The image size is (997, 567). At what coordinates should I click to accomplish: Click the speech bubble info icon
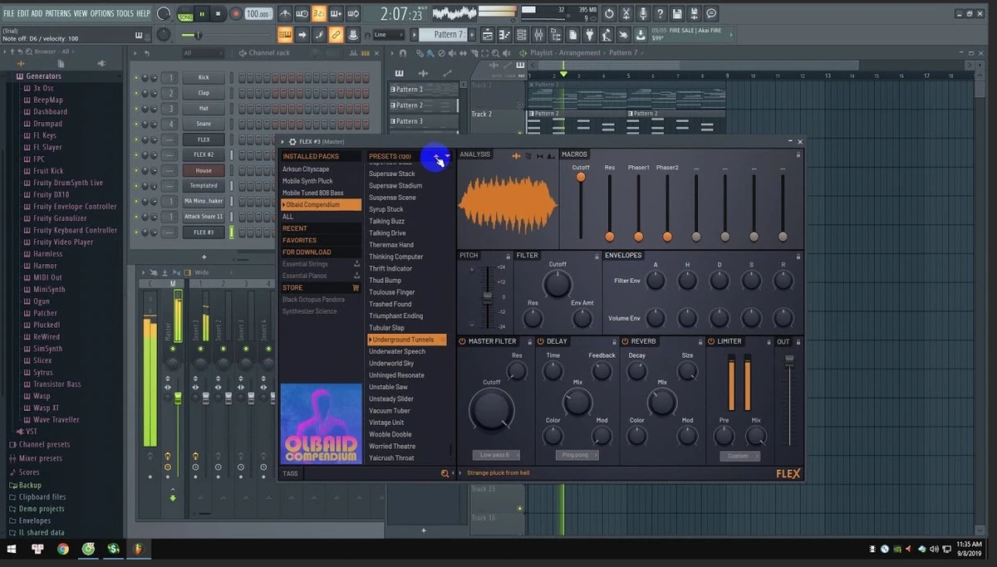point(711,13)
